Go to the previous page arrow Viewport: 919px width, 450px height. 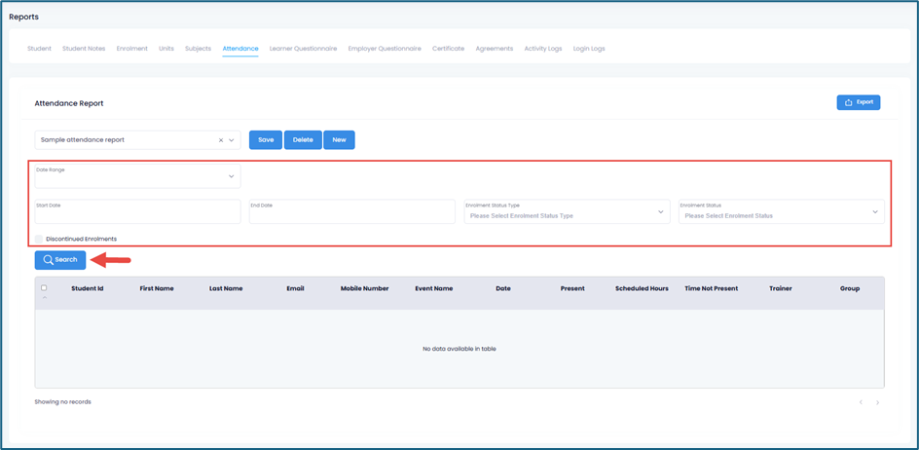coord(861,402)
